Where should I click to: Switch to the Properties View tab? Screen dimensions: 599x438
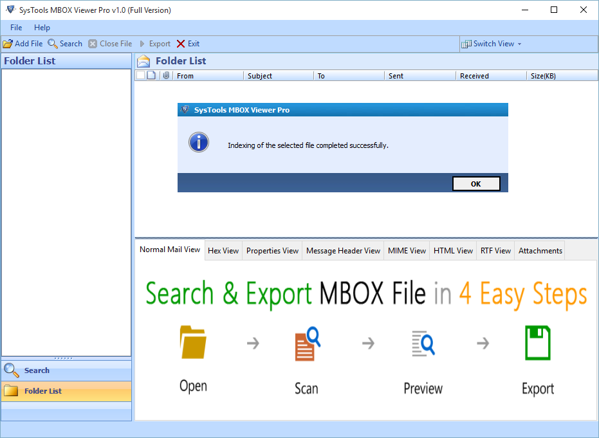coord(272,251)
